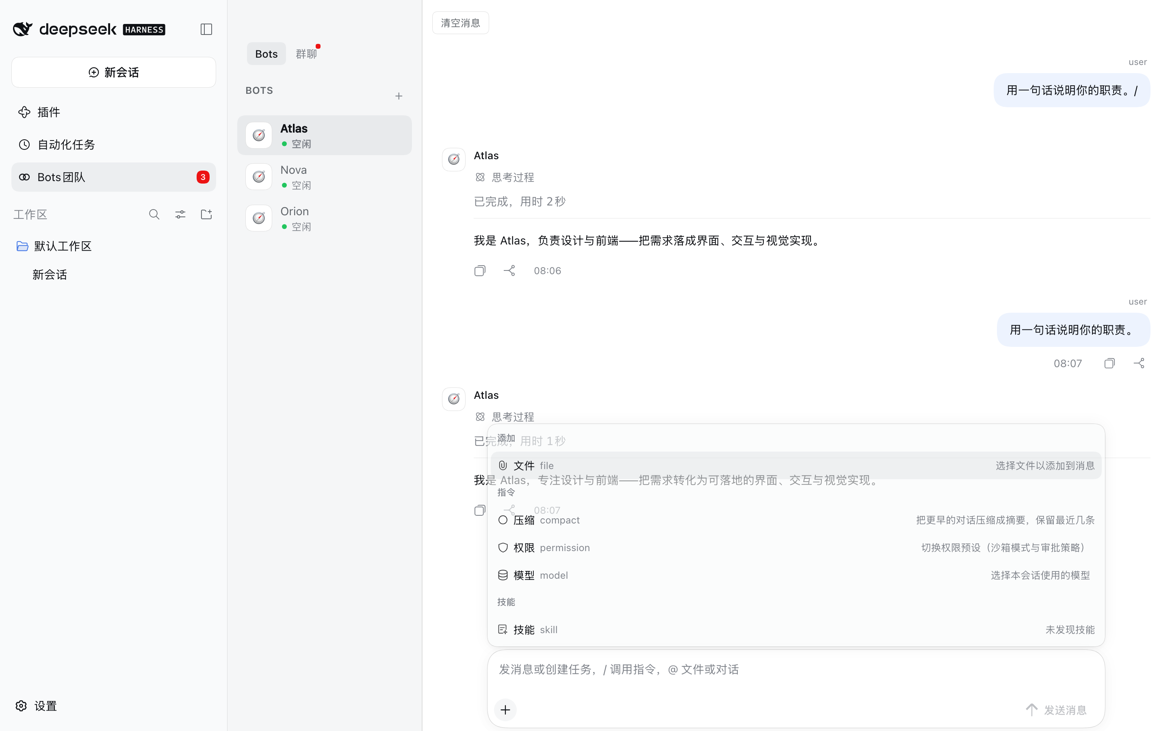Share the user message from 08:07
The image size is (1170, 731).
click(x=1139, y=363)
